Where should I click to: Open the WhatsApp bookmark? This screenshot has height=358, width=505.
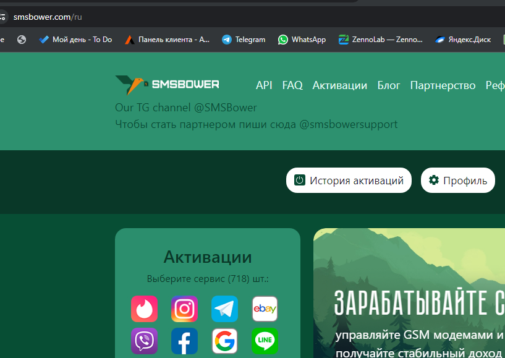pyautogui.click(x=302, y=40)
